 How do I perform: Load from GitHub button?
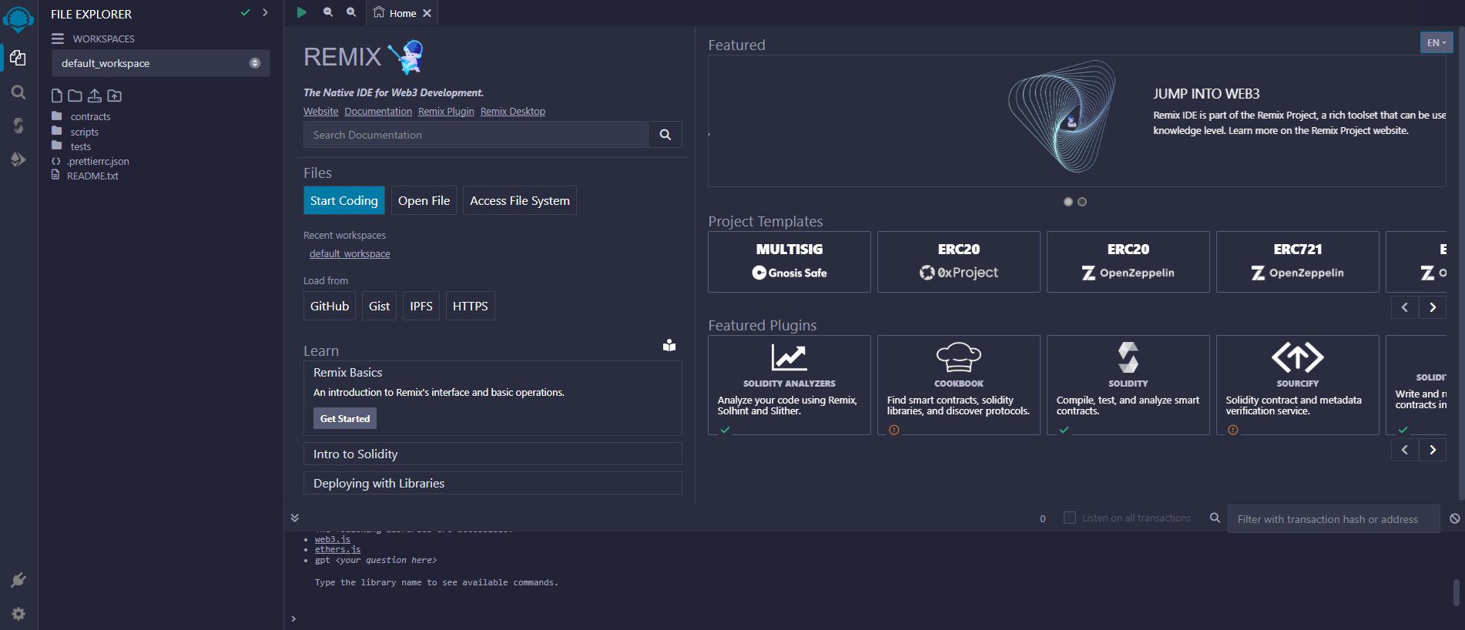330,306
